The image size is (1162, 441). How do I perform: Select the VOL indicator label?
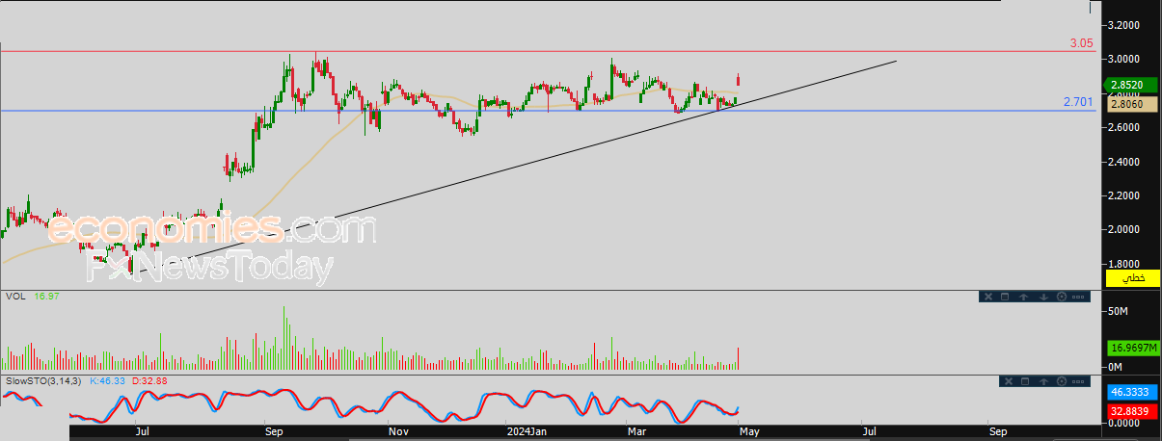(14, 297)
